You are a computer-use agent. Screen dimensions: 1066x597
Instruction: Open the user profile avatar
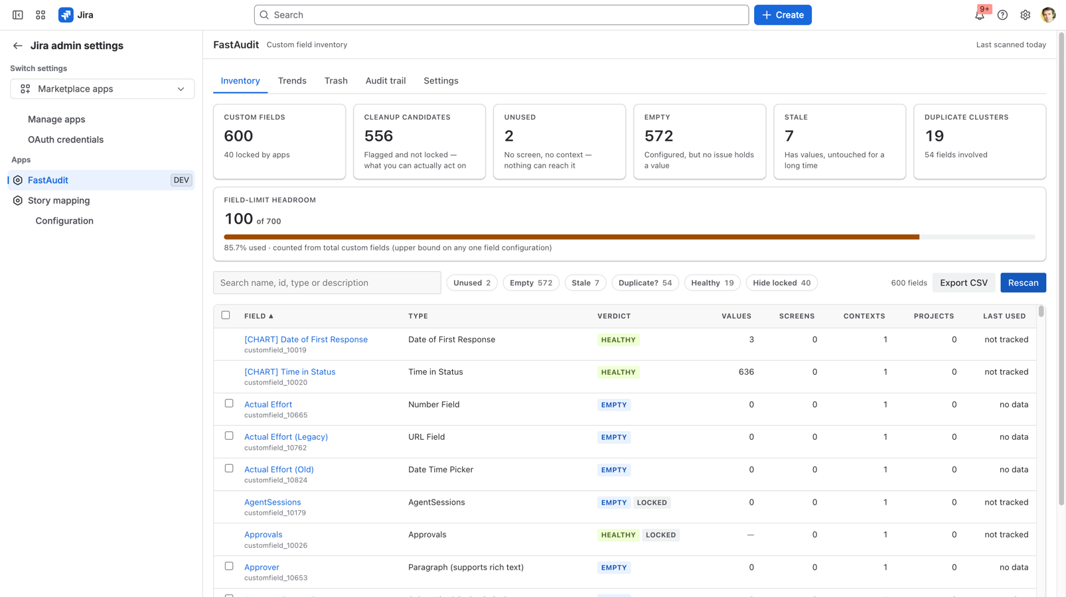coord(1048,15)
